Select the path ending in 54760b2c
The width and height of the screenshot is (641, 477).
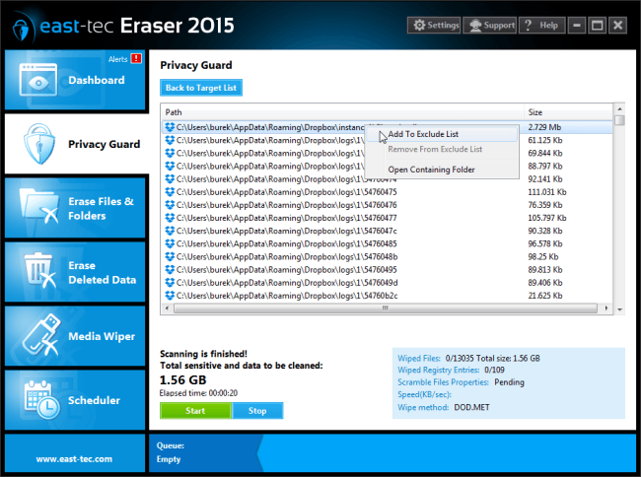coord(287,296)
